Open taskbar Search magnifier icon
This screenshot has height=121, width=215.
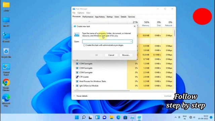click(x=84, y=117)
